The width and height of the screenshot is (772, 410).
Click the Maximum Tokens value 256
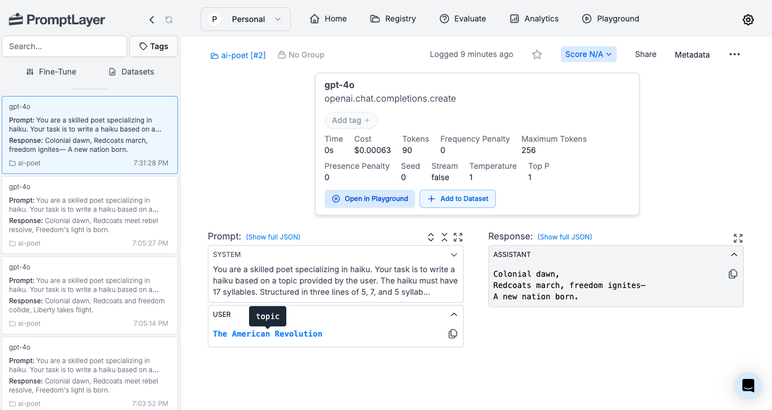(529, 150)
